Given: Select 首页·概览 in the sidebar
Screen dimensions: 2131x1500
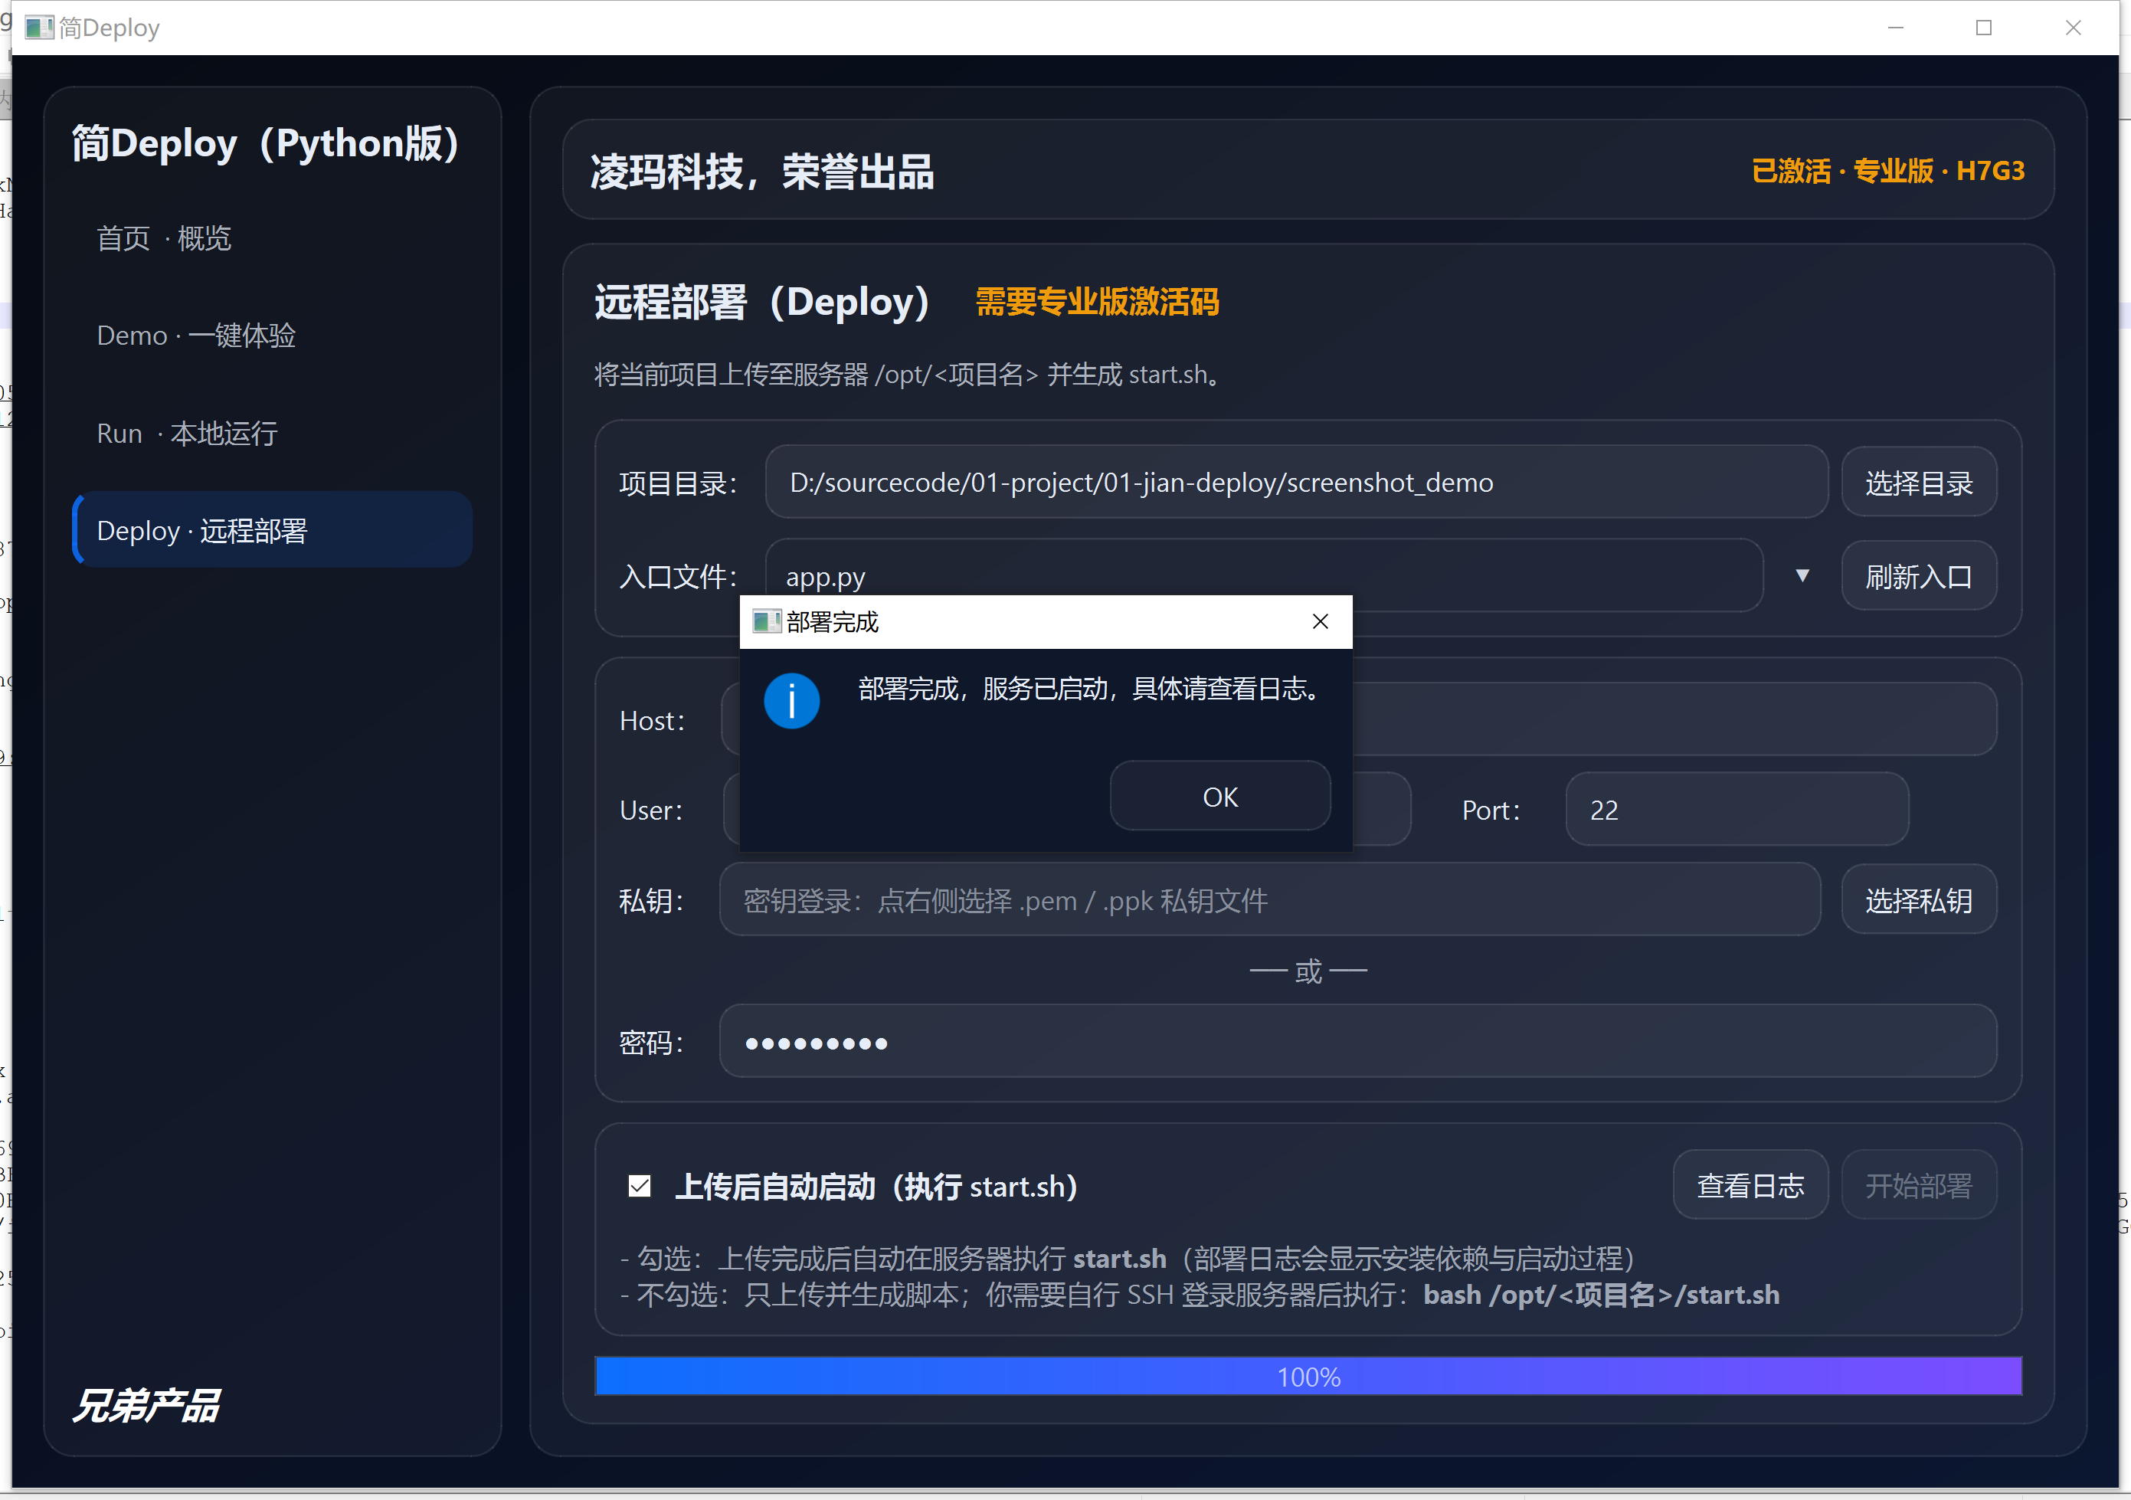Looking at the screenshot, I should (164, 238).
